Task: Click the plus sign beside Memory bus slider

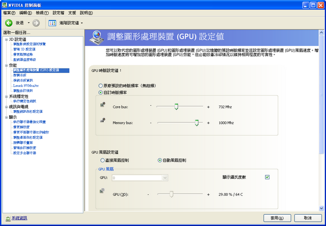Action: click(208, 123)
